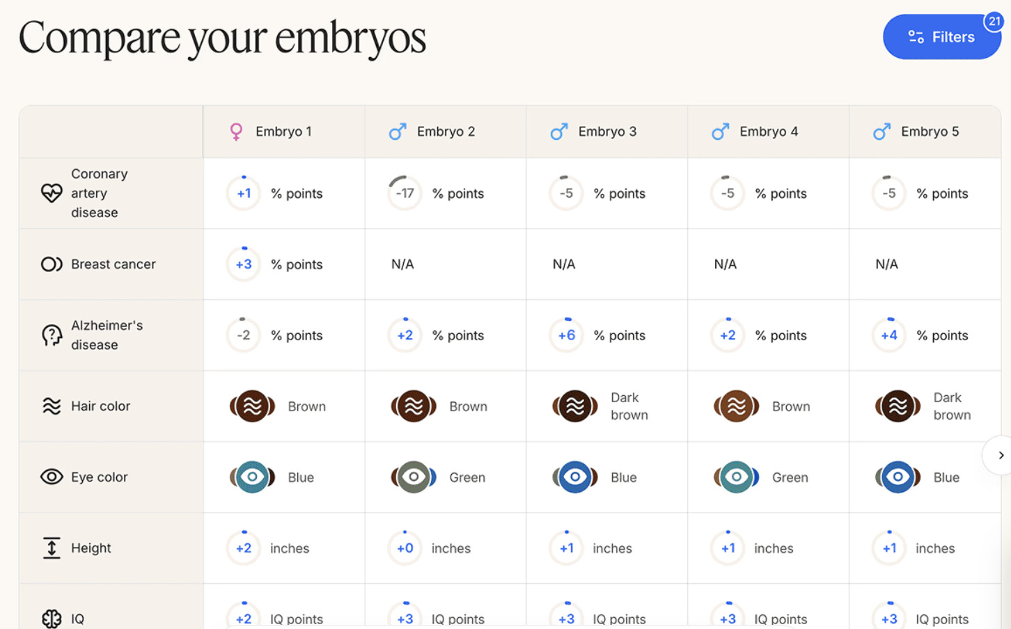This screenshot has height=629, width=1011.
Task: Click the right arrow to show more embryos
Action: click(x=1001, y=455)
